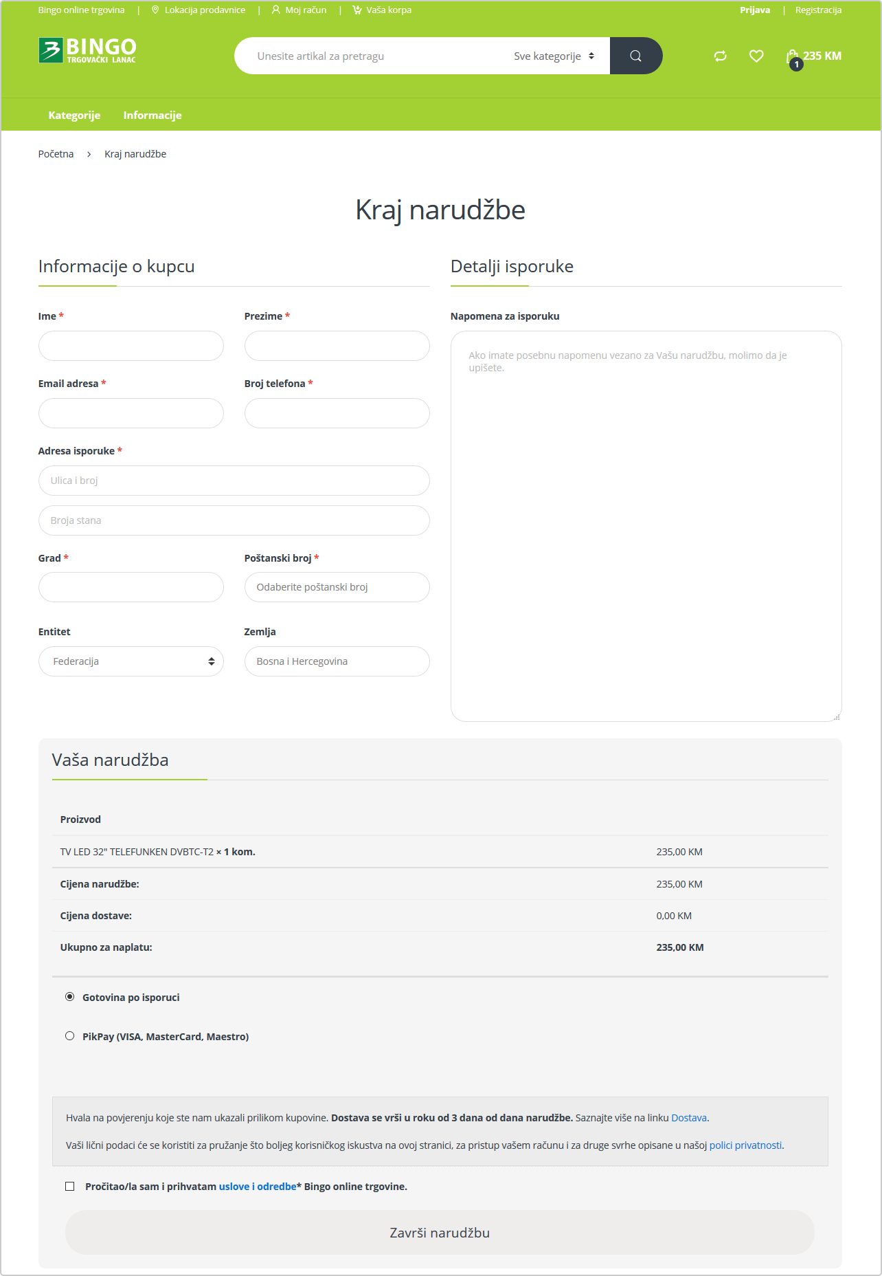This screenshot has height=1276, width=882.
Task: Expand the Entitet Federacija dropdown
Action: pos(131,661)
